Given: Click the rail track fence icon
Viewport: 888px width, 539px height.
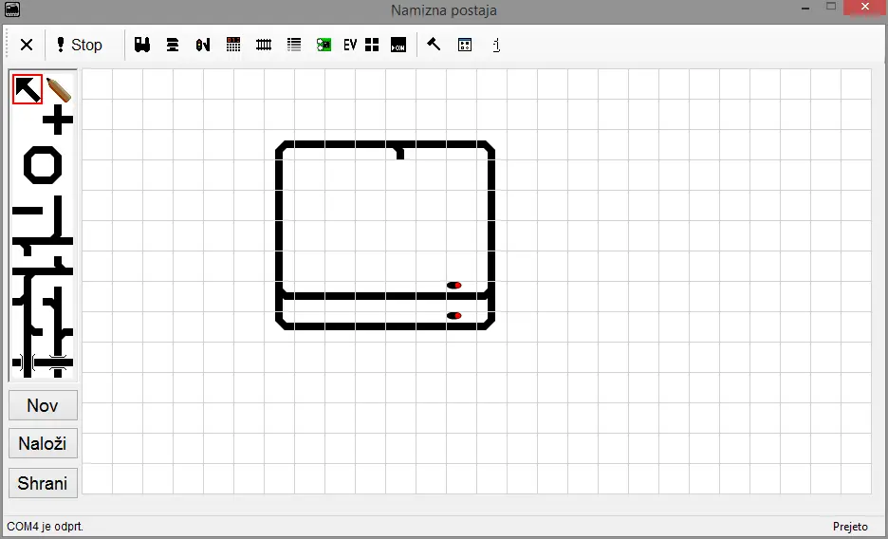Looking at the screenshot, I should click(x=264, y=45).
